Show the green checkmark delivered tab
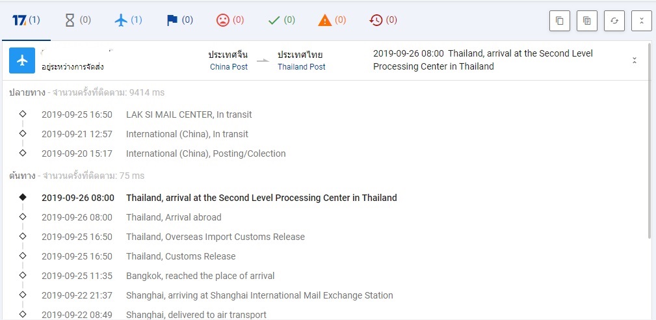This screenshot has width=656, height=320. coord(282,20)
